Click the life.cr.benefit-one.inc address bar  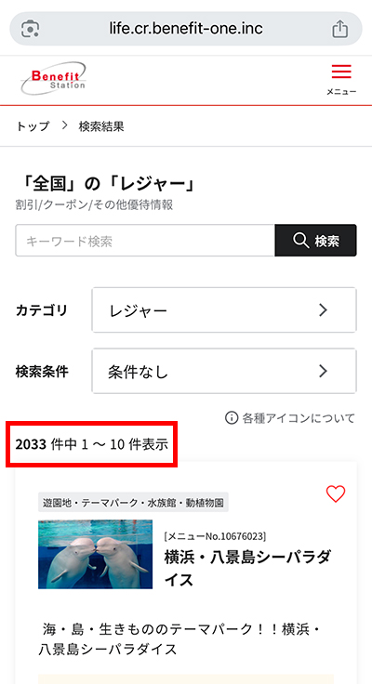tap(186, 29)
